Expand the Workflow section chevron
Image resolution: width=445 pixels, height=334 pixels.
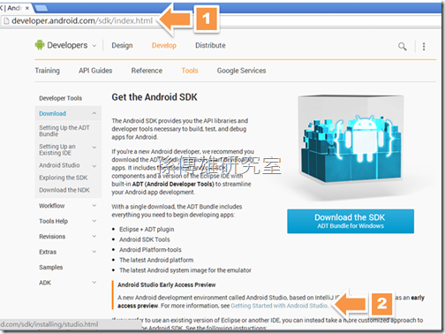[94, 205]
